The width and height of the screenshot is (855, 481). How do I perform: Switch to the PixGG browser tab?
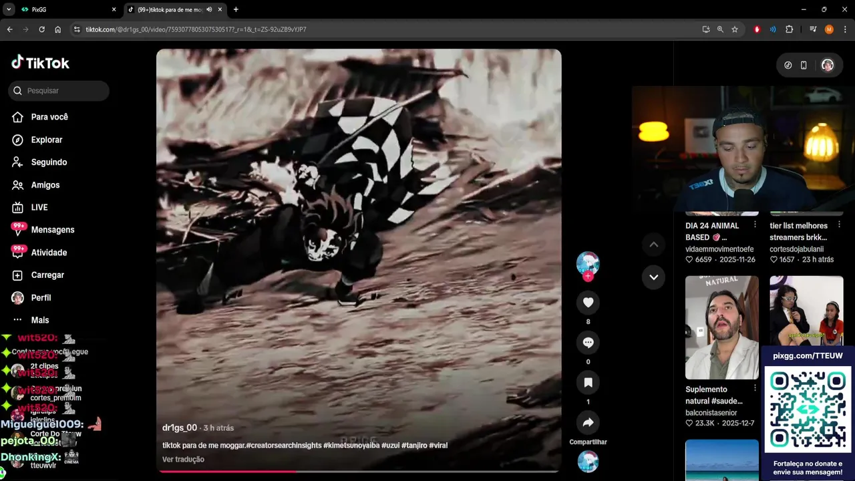[x=67, y=9]
